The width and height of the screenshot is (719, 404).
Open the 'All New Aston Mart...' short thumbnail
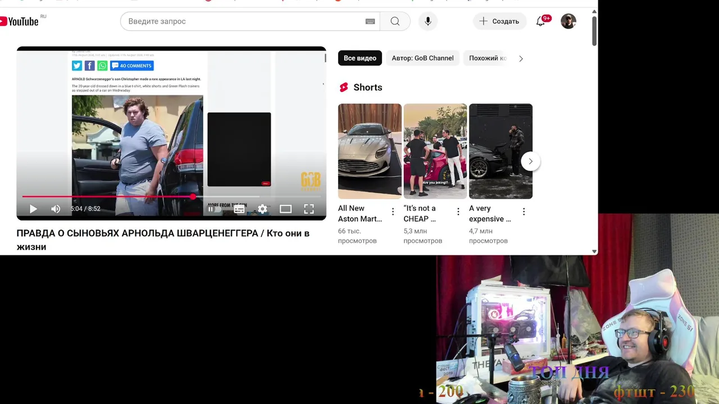click(x=370, y=151)
